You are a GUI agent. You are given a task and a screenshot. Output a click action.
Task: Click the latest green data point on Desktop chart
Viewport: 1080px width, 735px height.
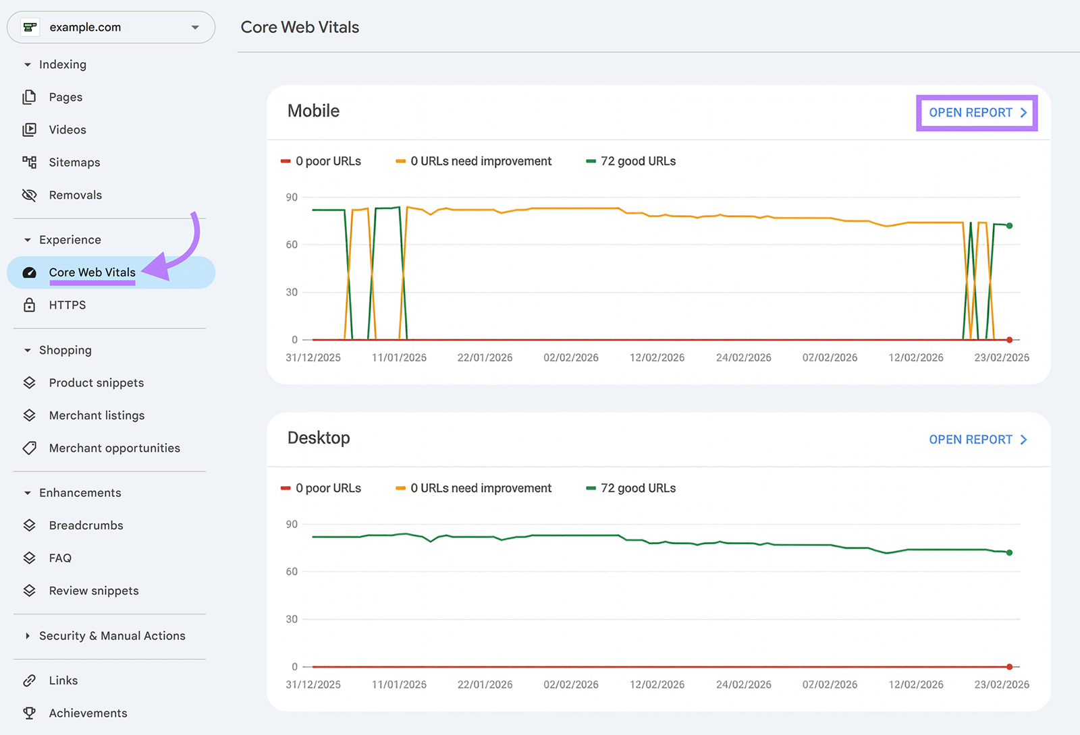[1008, 552]
